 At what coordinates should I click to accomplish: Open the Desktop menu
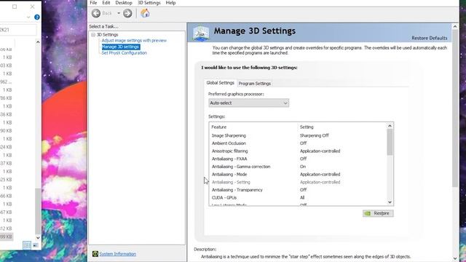[124, 3]
